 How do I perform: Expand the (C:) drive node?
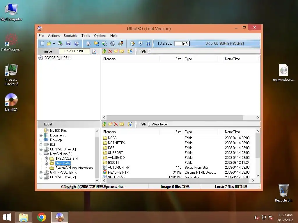tap(41, 145)
